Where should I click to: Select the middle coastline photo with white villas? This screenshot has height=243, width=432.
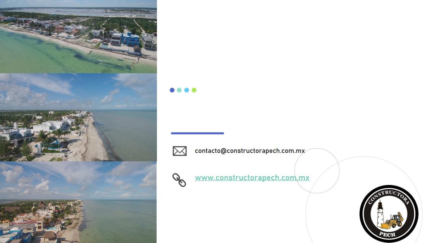click(x=78, y=117)
